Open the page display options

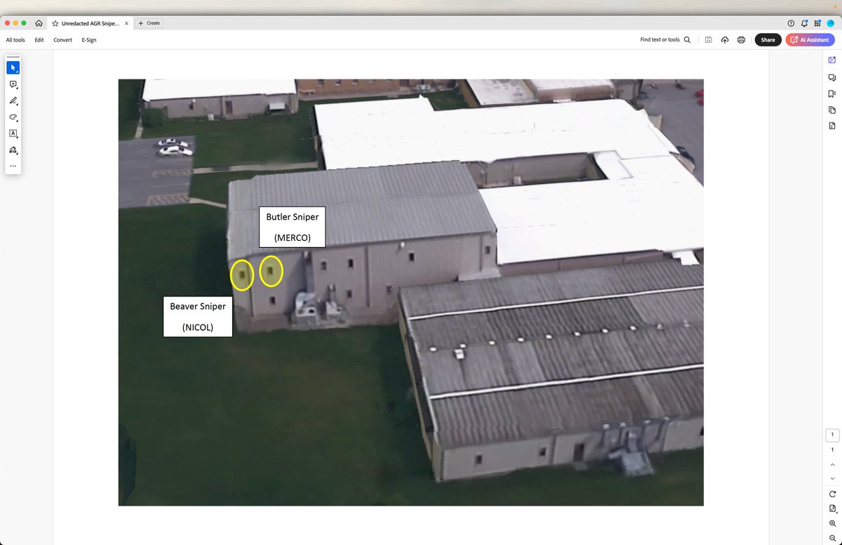(832, 508)
